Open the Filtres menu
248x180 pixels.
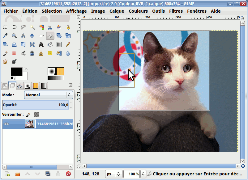coord(176,11)
